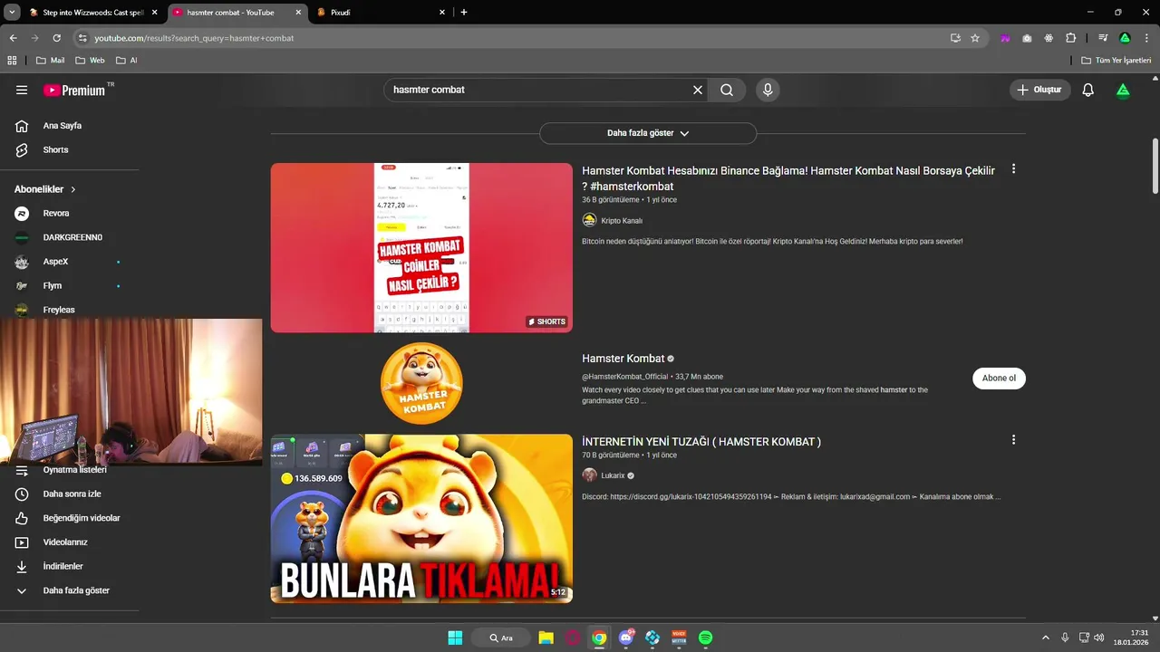The width and height of the screenshot is (1160, 652).
Task: Subscribe with the Abone ol button
Action: click(x=999, y=379)
